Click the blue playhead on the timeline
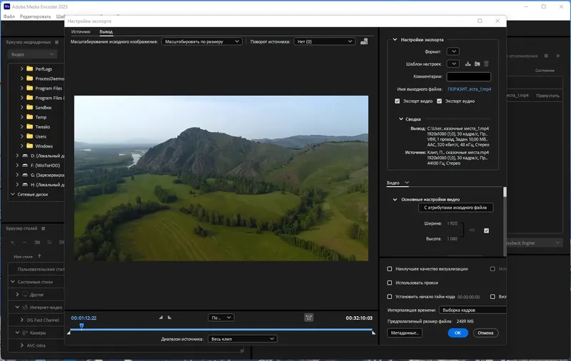 pyautogui.click(x=81, y=326)
